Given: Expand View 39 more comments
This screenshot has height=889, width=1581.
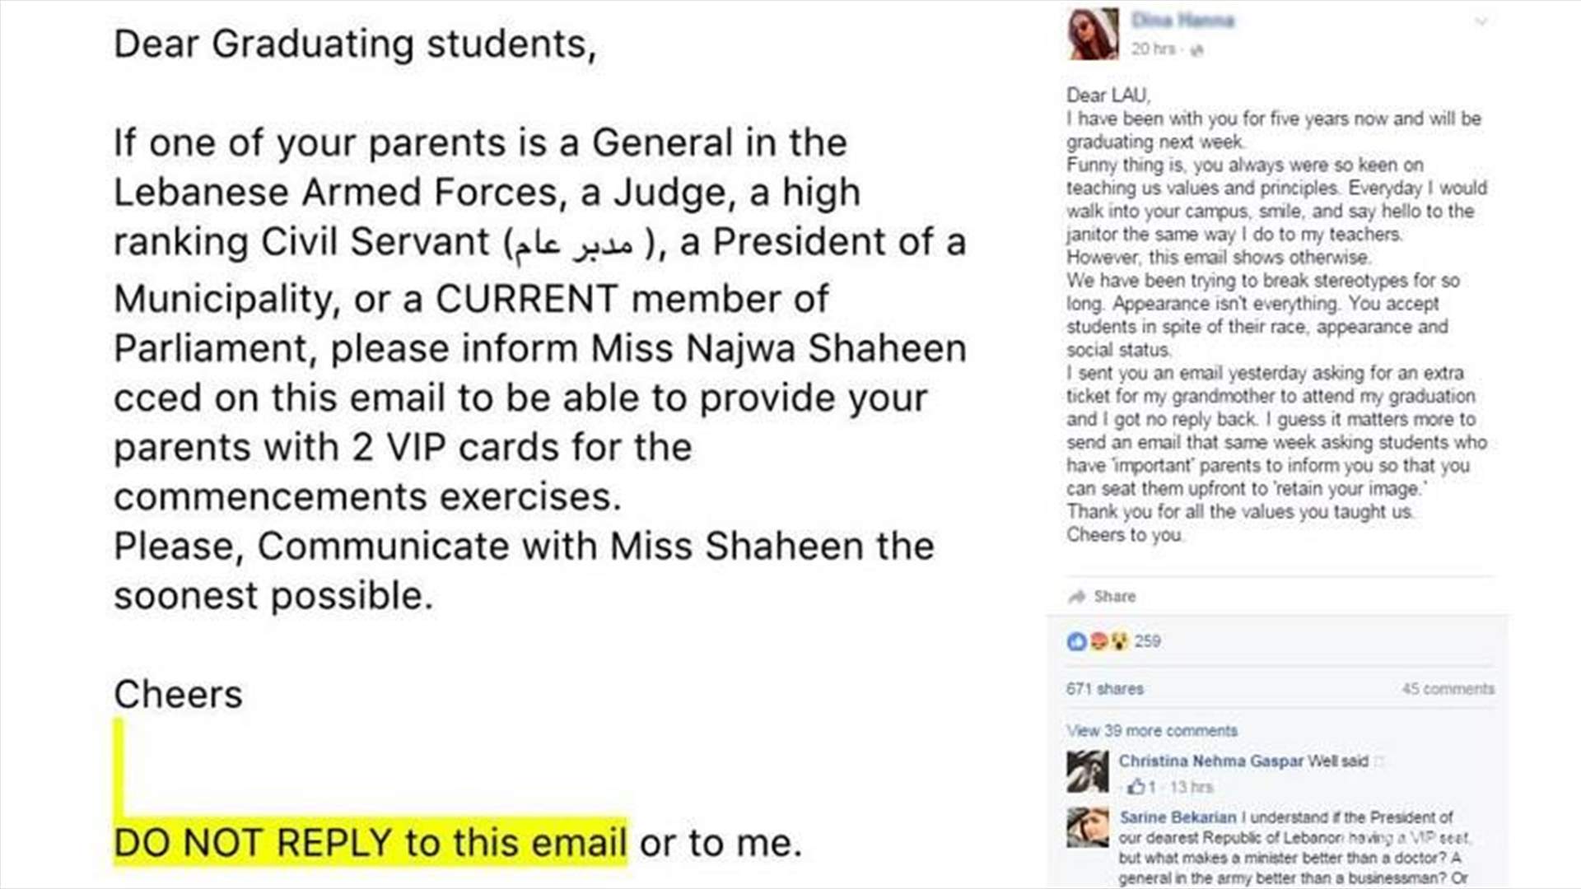Looking at the screenshot, I should coord(1151,731).
